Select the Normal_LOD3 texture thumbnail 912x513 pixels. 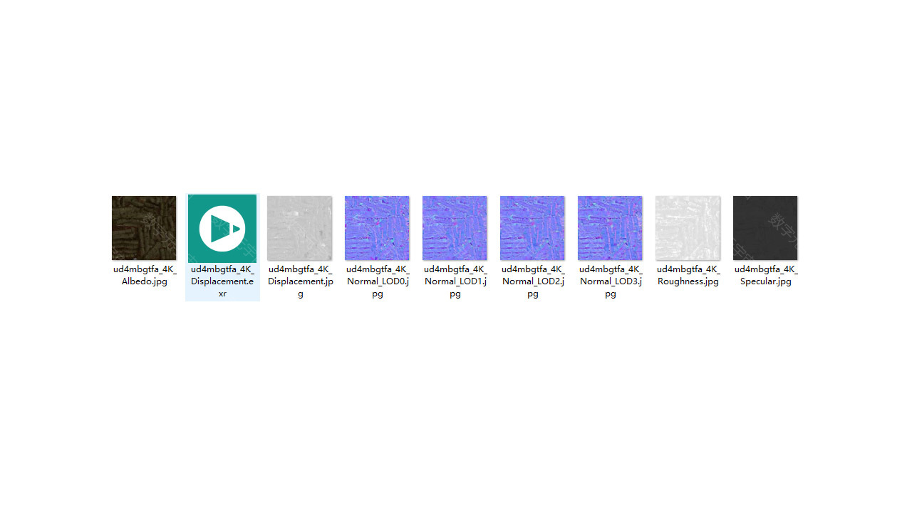coord(610,228)
